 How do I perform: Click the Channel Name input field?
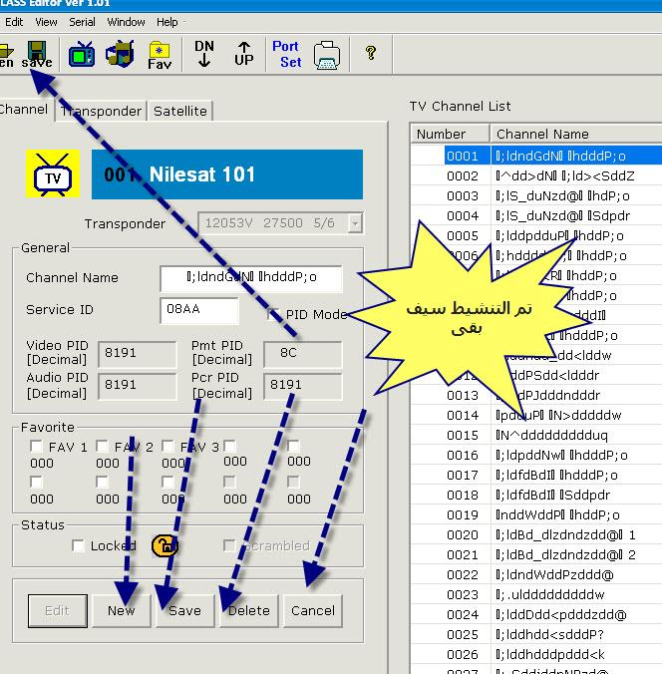251,278
